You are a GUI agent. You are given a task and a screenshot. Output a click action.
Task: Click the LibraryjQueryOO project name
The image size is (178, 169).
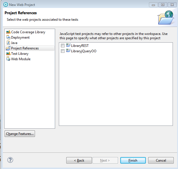[84, 51]
